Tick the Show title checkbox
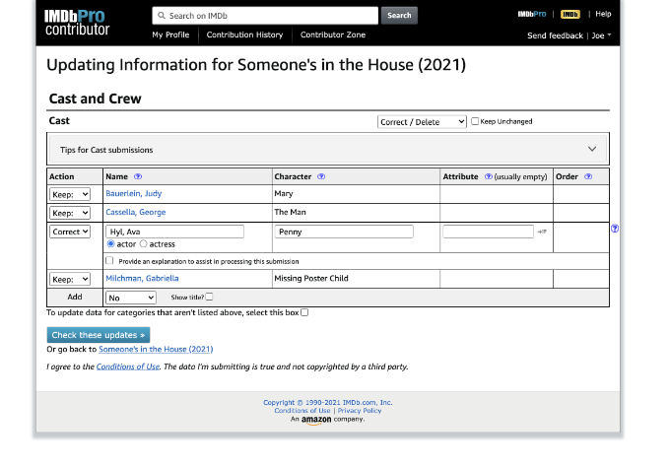 click(x=209, y=297)
